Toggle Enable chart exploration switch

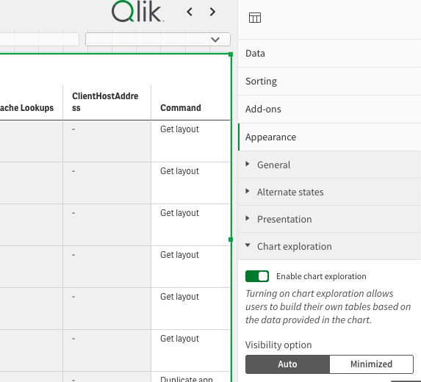pos(257,276)
